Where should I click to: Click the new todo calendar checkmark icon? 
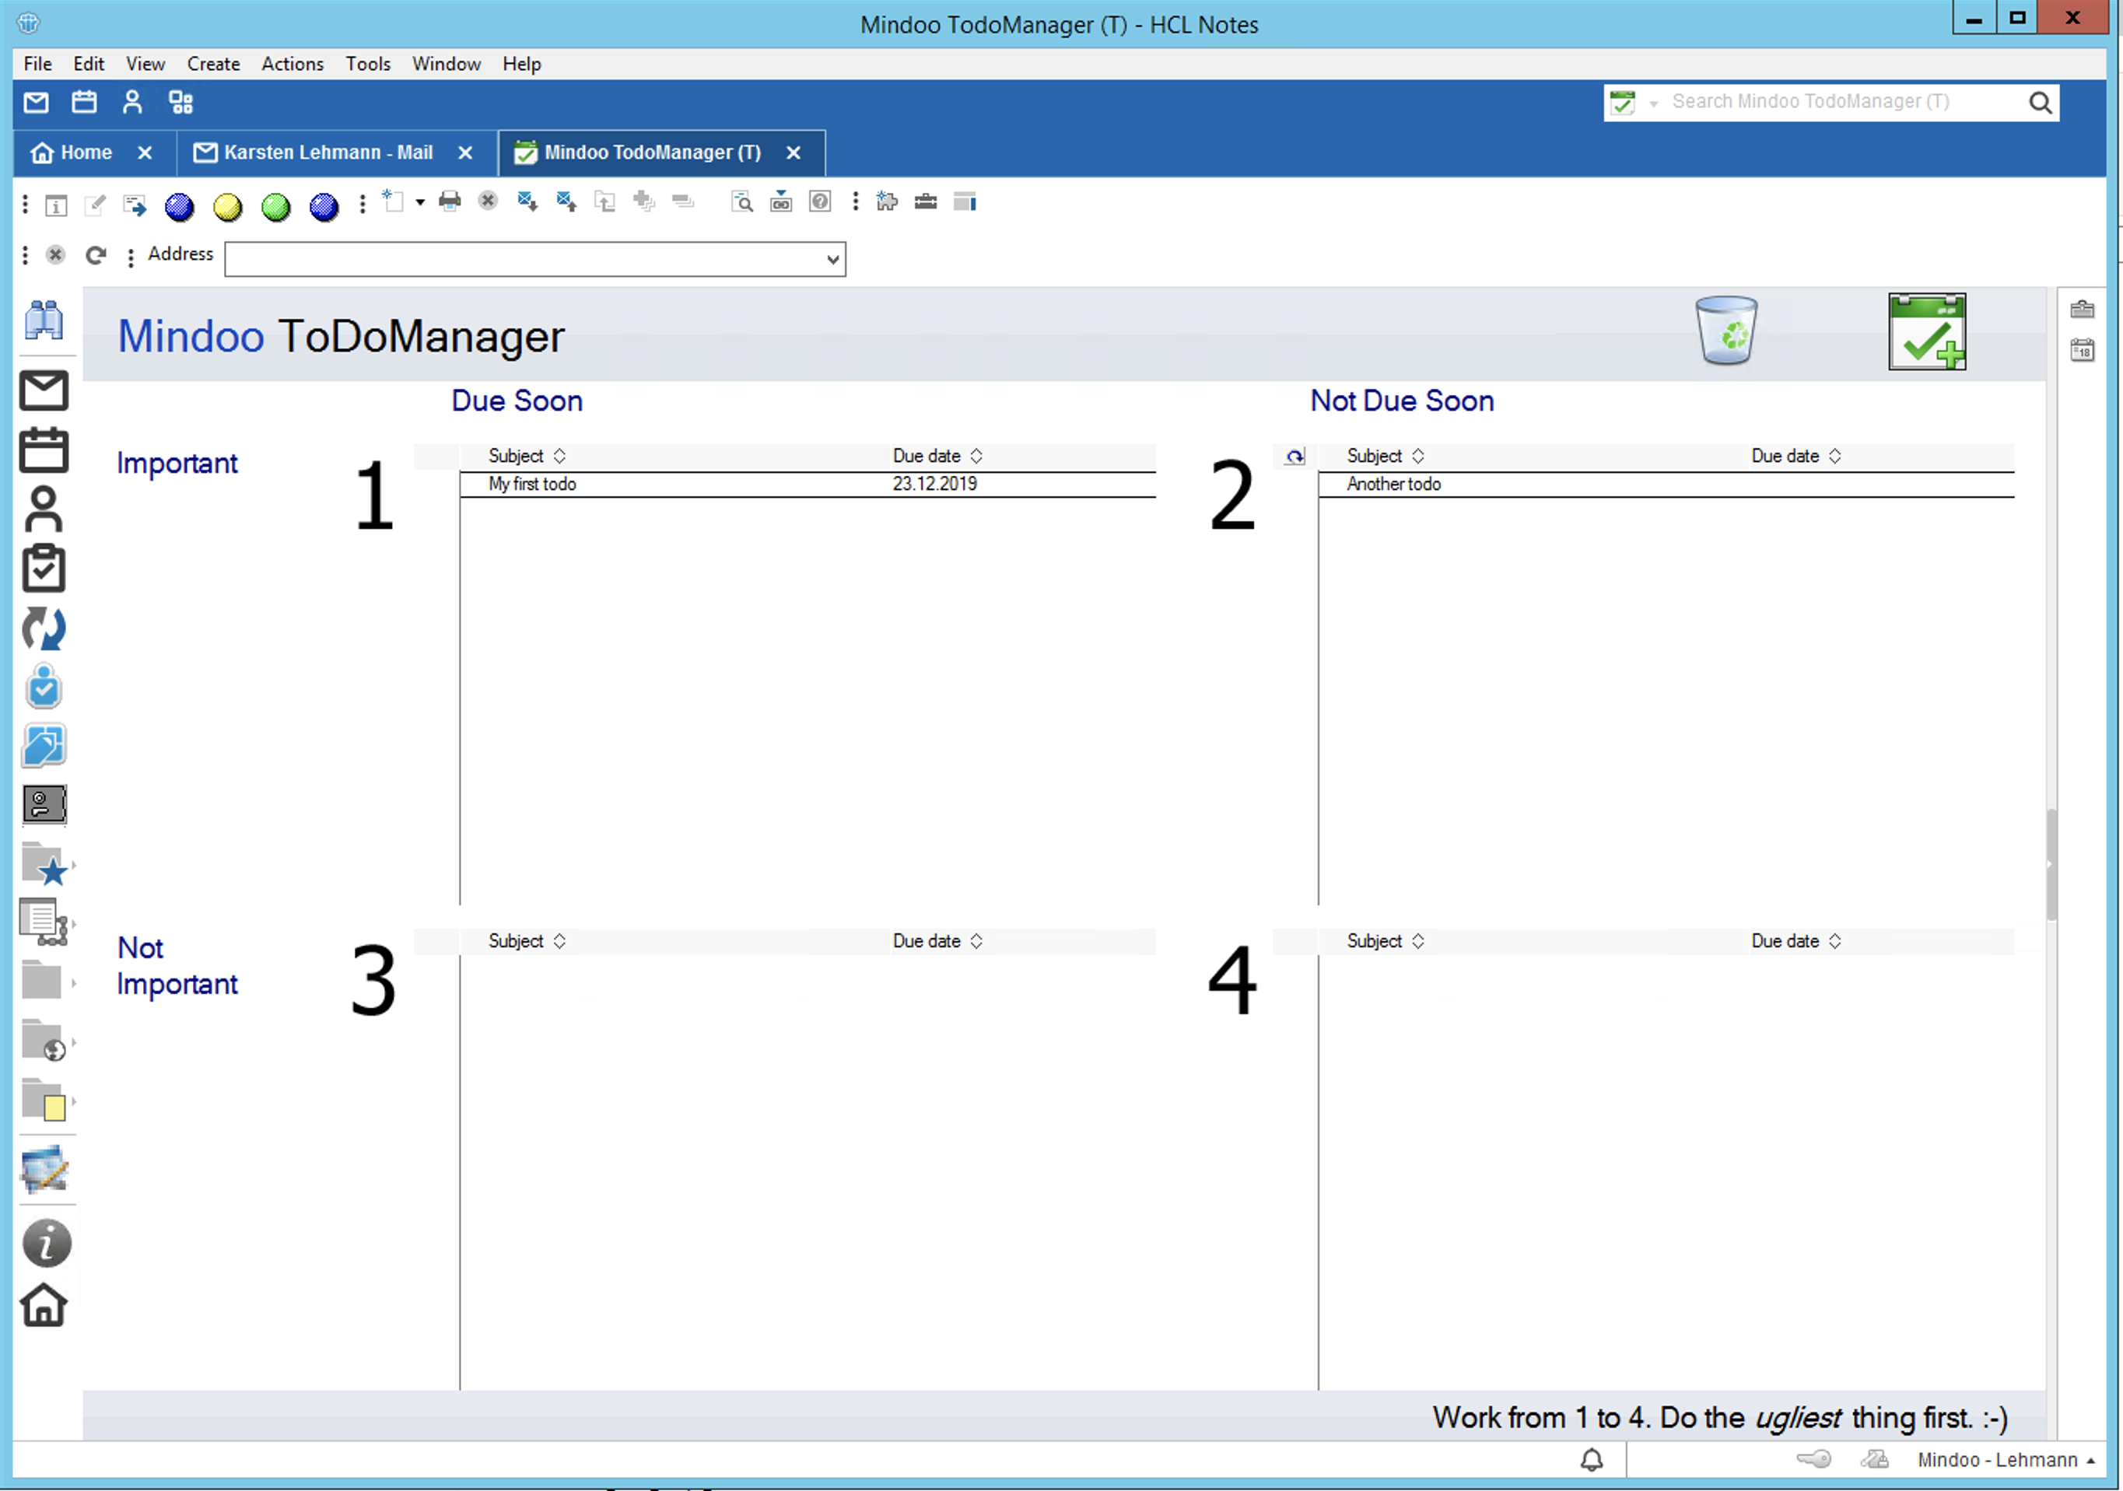tap(1927, 332)
